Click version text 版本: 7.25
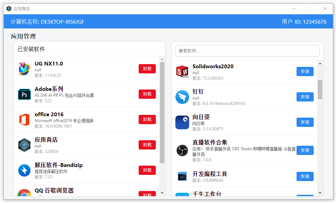The height and width of the screenshot is (203, 336). pos(44,177)
